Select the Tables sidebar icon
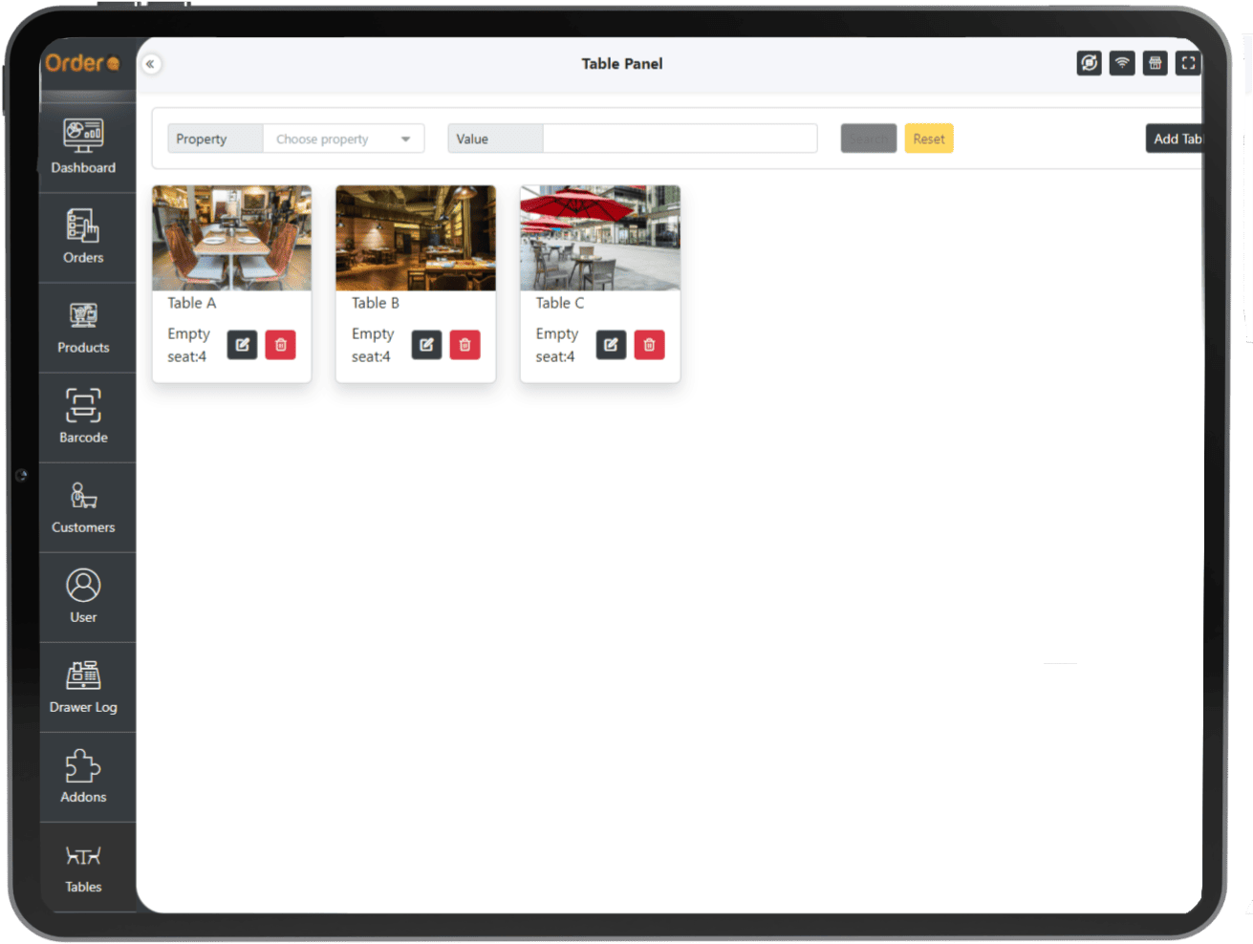The width and height of the screenshot is (1253, 944). [x=83, y=856]
